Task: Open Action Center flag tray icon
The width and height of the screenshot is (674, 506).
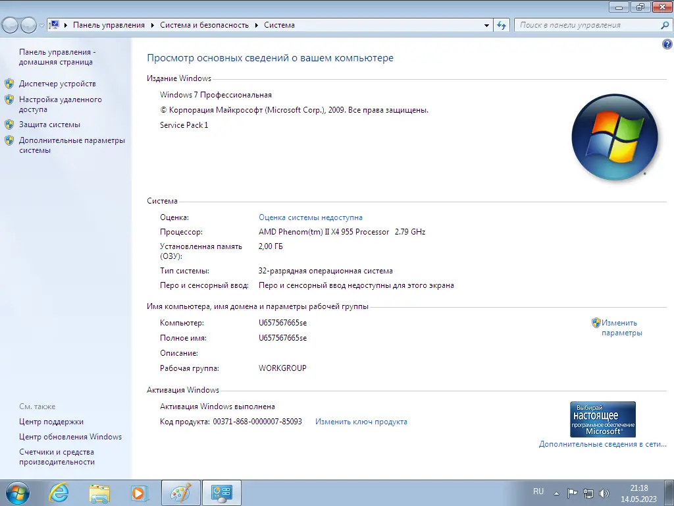Action: (572, 493)
